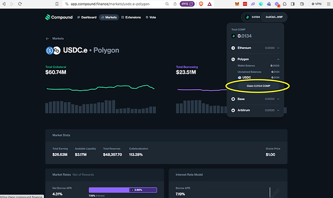Click the Compound logo
This screenshot has width=333, height=198.
(x=59, y=17)
